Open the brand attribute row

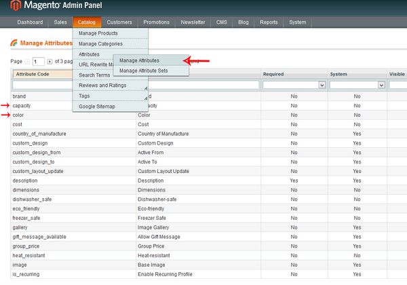[x=19, y=96]
